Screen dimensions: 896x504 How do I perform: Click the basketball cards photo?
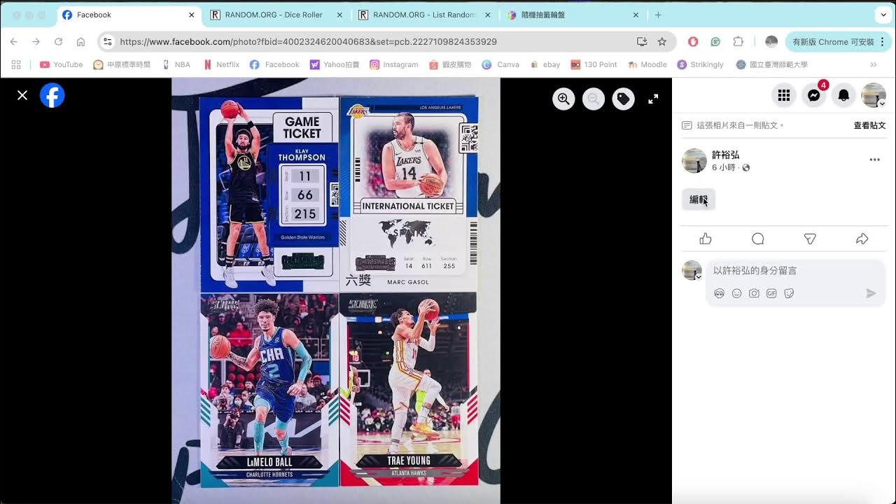pyautogui.click(x=336, y=290)
